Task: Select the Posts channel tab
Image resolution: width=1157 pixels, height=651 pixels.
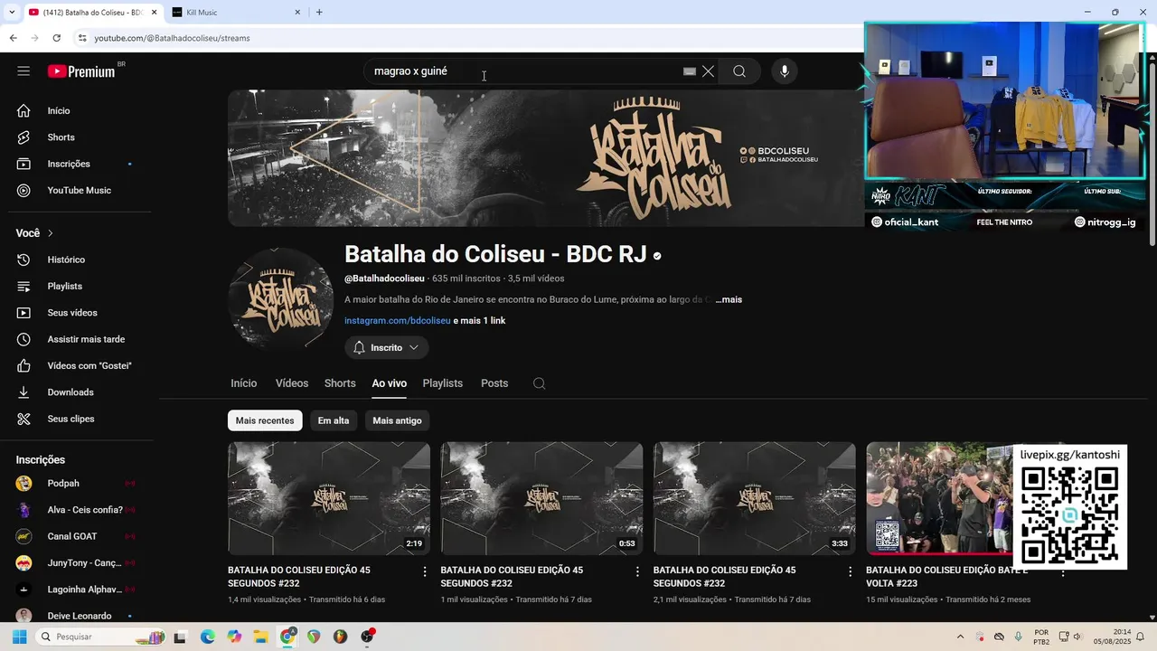Action: pos(494,383)
